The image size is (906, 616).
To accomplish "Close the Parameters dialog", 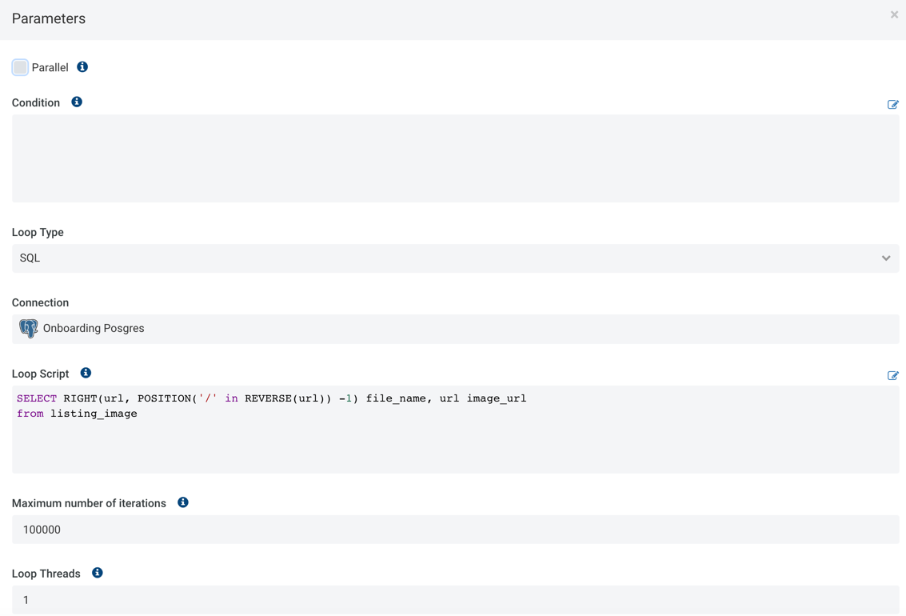I will click(894, 15).
